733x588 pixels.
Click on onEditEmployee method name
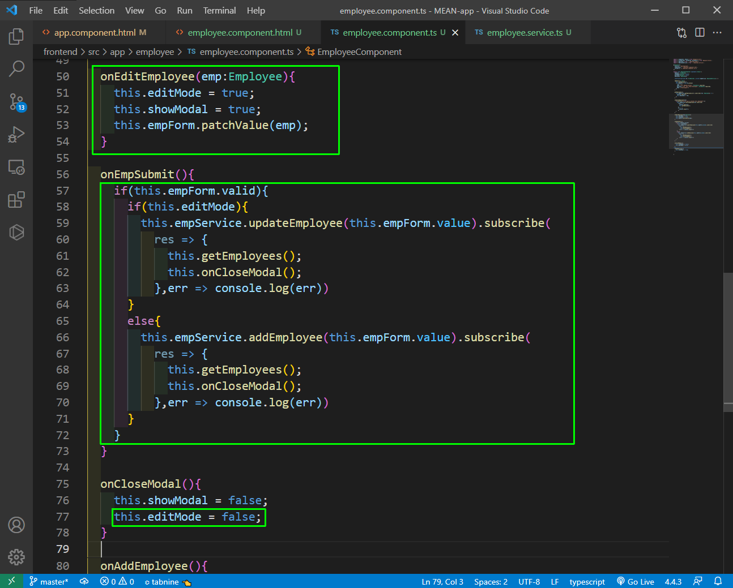click(x=148, y=76)
